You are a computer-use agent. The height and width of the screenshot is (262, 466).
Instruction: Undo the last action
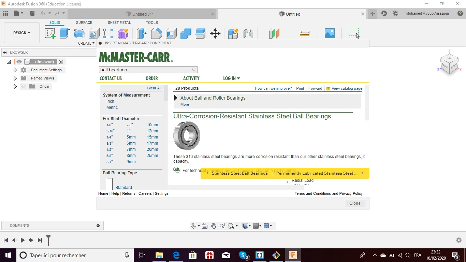pos(43,14)
